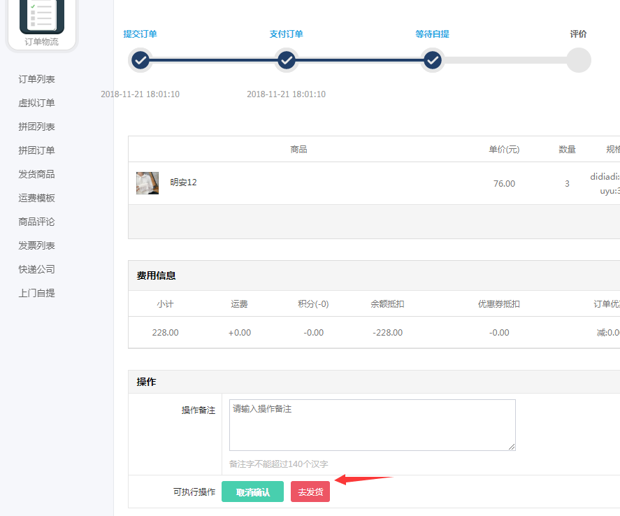Click the 等待自提 step checkmark circle
The image size is (620, 516).
click(x=433, y=61)
